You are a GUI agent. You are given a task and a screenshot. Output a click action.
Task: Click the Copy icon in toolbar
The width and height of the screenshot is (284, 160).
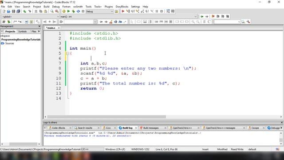click(41, 12)
